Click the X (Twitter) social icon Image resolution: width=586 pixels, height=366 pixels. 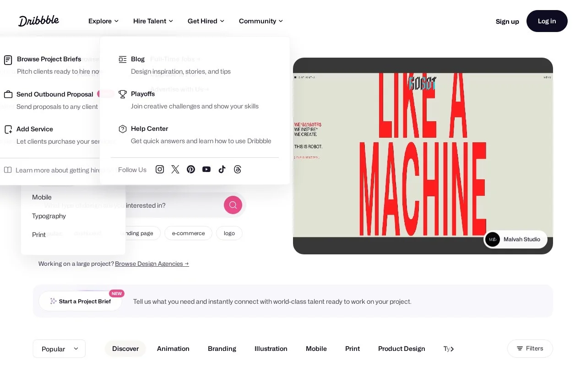click(175, 169)
